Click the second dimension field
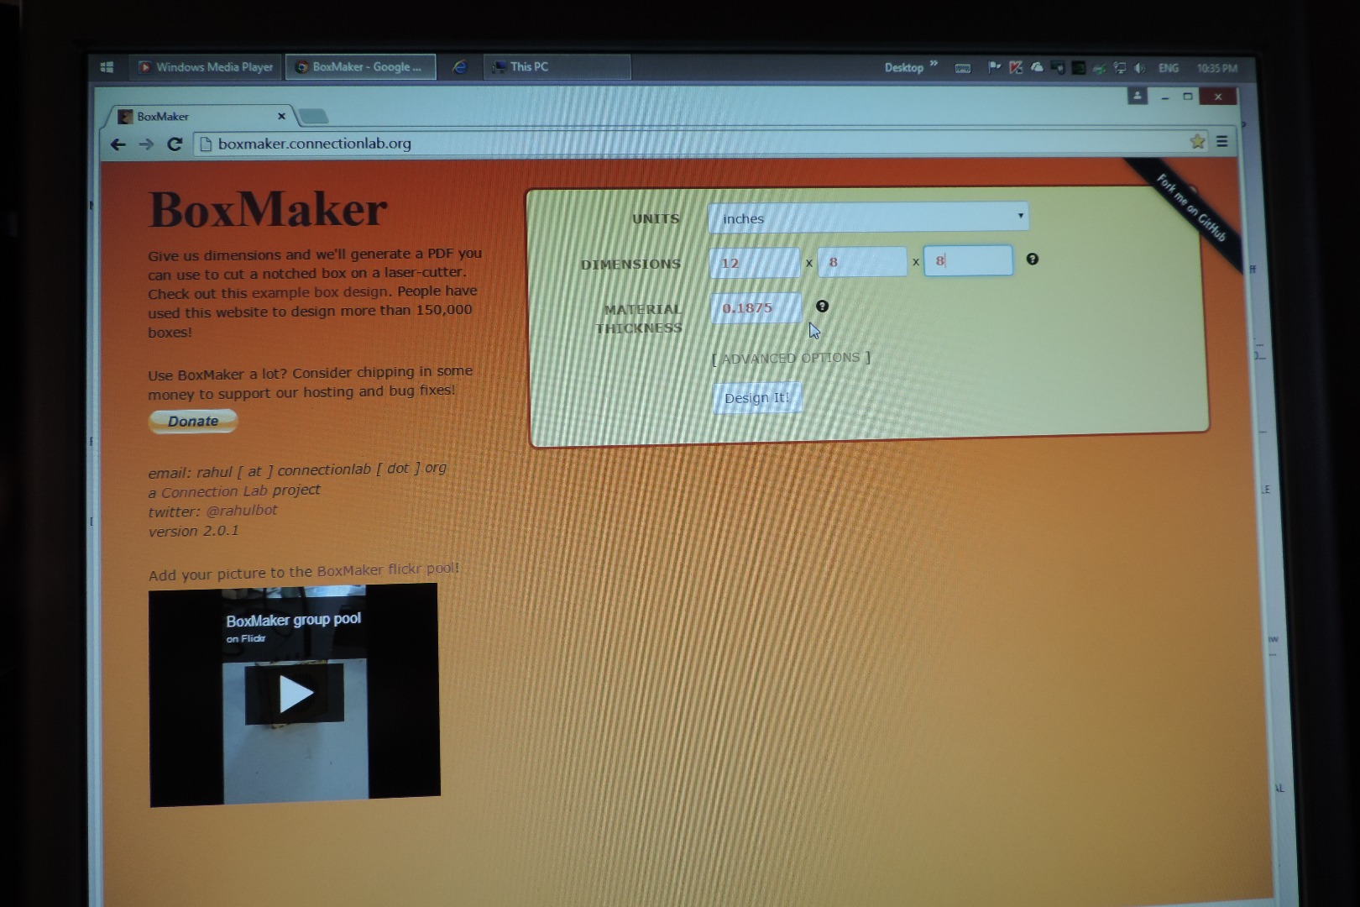The height and width of the screenshot is (907, 1360). click(x=862, y=262)
